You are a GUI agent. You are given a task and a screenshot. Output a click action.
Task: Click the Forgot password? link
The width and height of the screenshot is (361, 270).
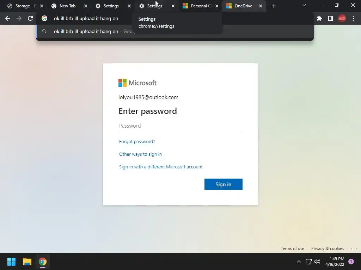tap(137, 141)
